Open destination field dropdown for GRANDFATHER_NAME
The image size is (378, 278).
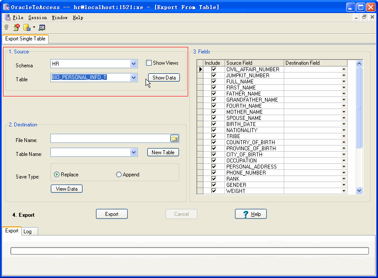click(344, 100)
